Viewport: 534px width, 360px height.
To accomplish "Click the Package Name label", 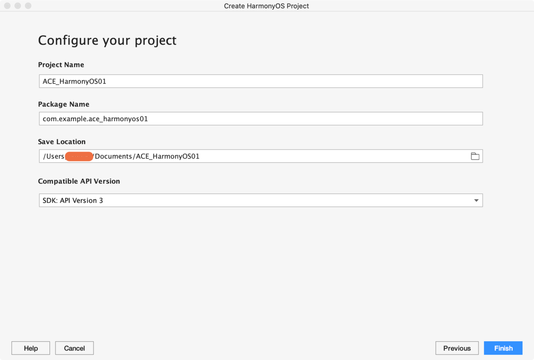I will pos(64,105).
